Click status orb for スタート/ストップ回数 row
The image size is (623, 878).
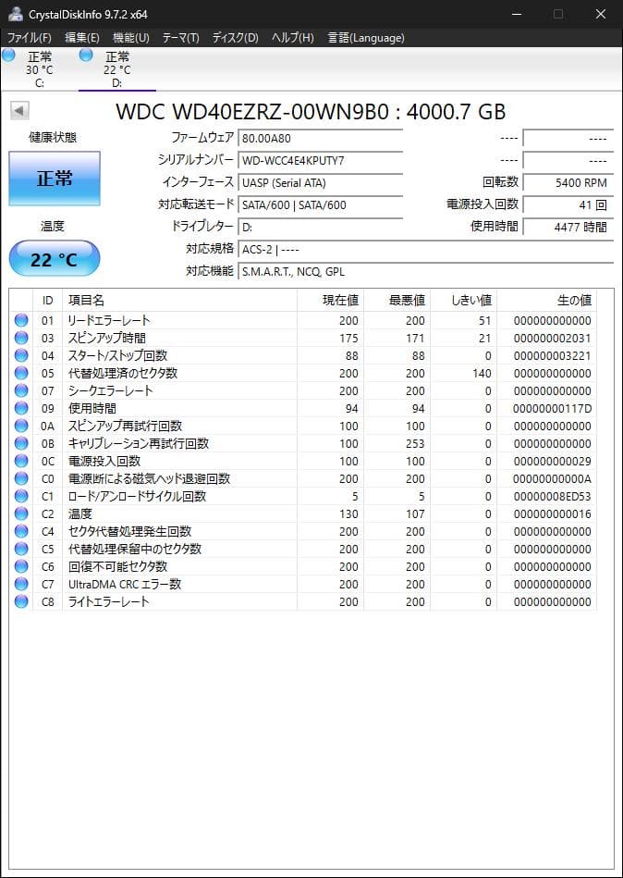click(21, 355)
